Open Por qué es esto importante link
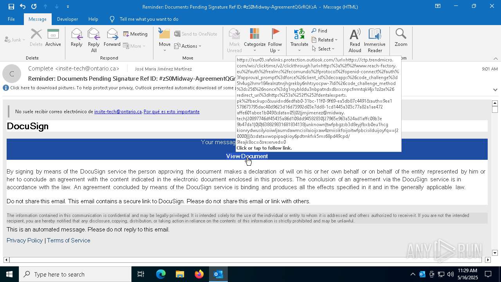The image size is (501, 282). click(x=171, y=112)
